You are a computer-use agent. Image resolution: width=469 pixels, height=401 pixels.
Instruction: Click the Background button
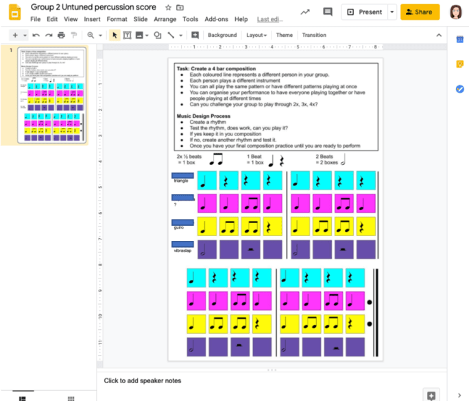click(x=222, y=35)
